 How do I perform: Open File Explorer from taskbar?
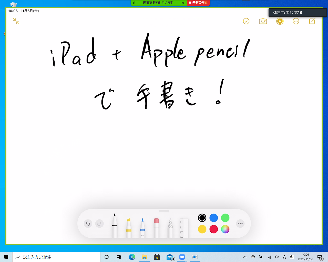tap(144, 257)
